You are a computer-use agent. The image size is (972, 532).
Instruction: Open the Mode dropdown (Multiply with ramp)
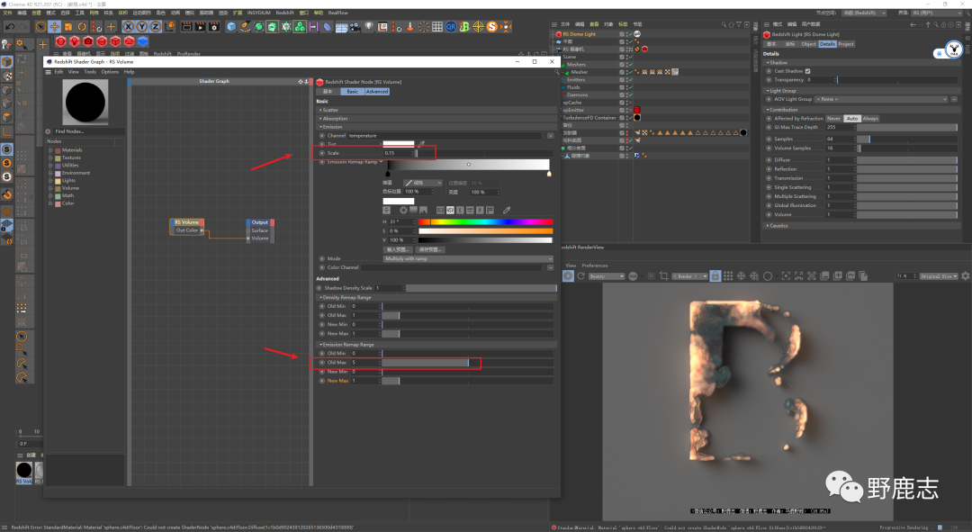468,258
